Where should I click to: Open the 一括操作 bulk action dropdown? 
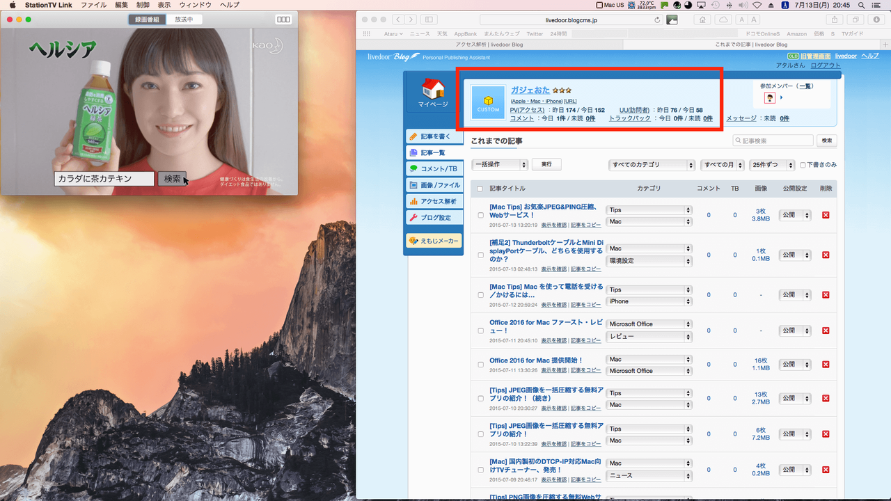(500, 165)
